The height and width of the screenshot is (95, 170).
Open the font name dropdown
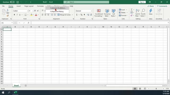27,11
